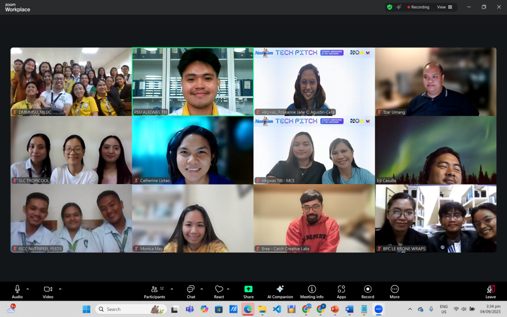Open the View layout menu

[x=445, y=7]
